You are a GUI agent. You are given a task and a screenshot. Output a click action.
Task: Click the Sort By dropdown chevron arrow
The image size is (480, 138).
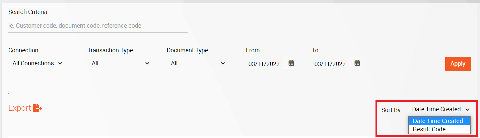pos(467,109)
